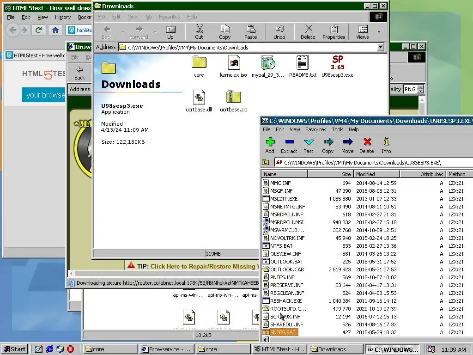Click Internet Explorer quick launch icon

click(49, 349)
